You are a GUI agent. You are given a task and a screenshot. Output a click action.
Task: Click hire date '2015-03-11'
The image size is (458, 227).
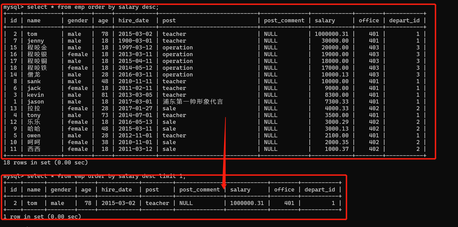pyautogui.click(x=135, y=129)
